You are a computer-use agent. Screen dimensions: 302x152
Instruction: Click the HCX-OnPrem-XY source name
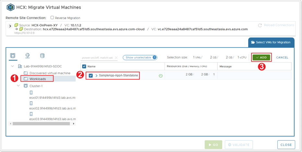pos(44,25)
